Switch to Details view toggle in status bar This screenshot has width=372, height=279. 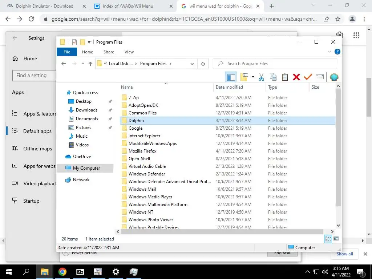[x=328, y=239]
